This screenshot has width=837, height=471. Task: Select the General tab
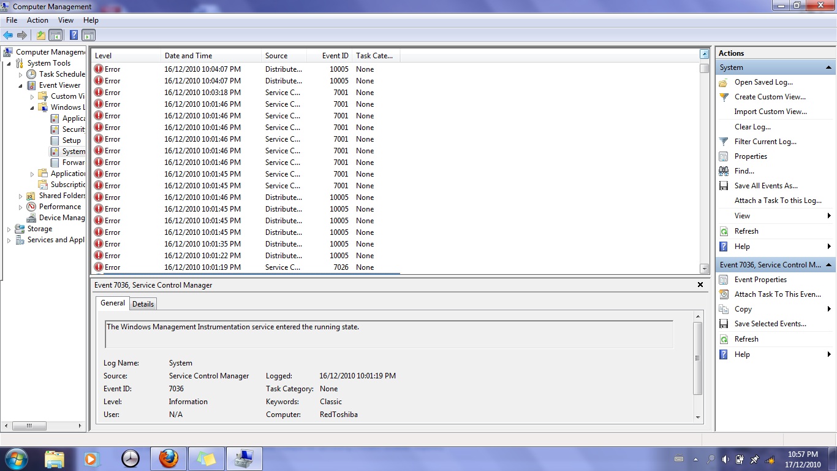click(113, 303)
